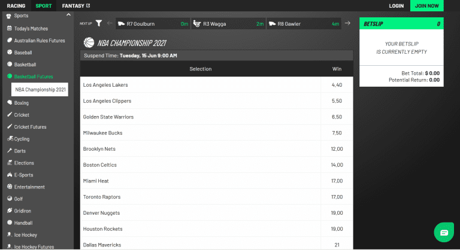This screenshot has width=460, height=250.
Task: Click the filter funnel icon beside Next Up
Action: point(99,23)
